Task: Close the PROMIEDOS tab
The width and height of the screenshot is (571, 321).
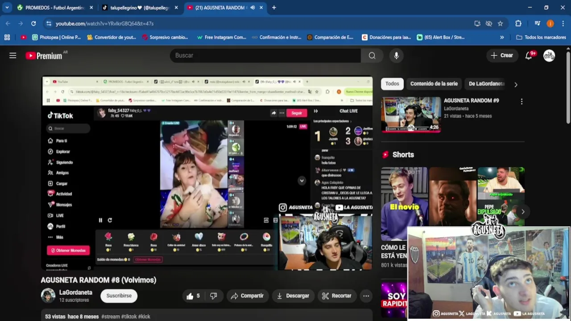Action: pos(91,8)
